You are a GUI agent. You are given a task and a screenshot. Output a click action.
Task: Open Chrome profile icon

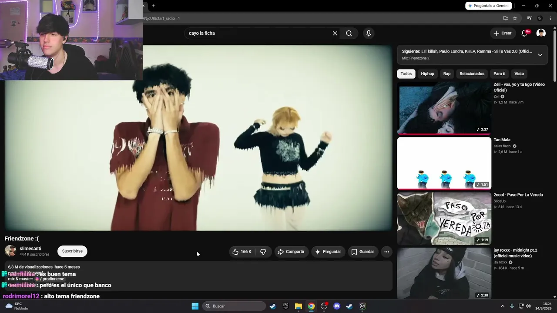pos(540,18)
